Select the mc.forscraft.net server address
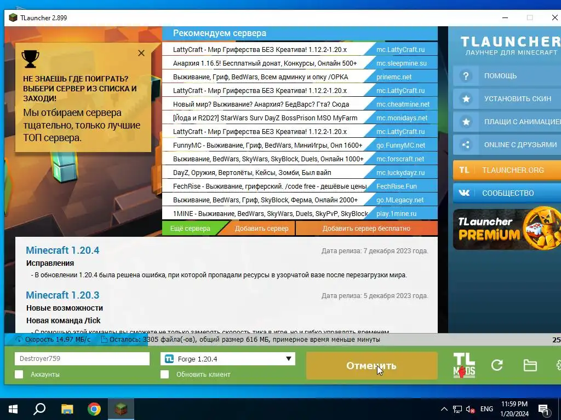Screen dimensions: 561x420 (x=400, y=159)
